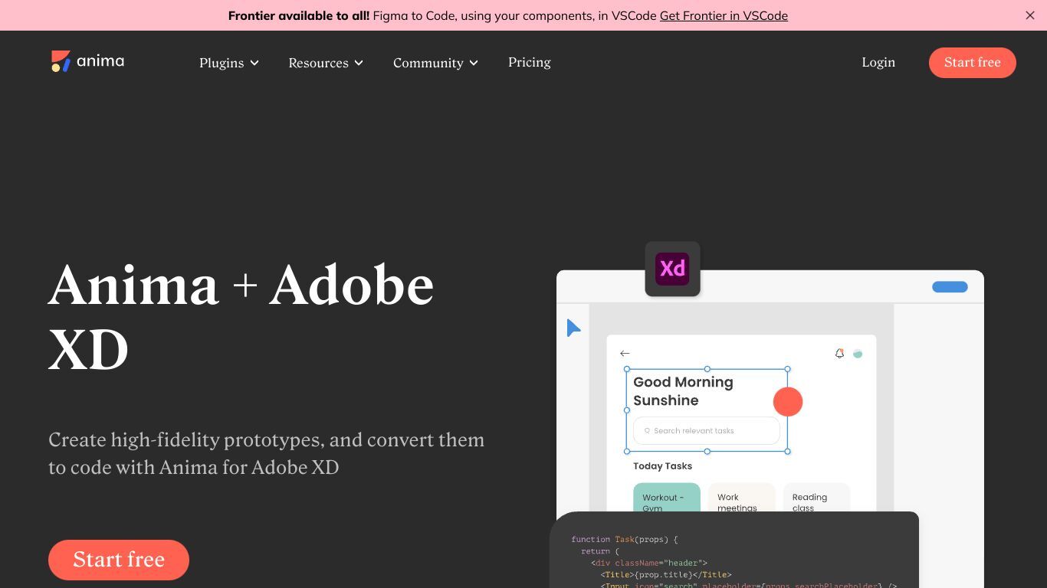Click the Good Morning Sunshine text
The height and width of the screenshot is (588, 1047).
click(x=683, y=391)
